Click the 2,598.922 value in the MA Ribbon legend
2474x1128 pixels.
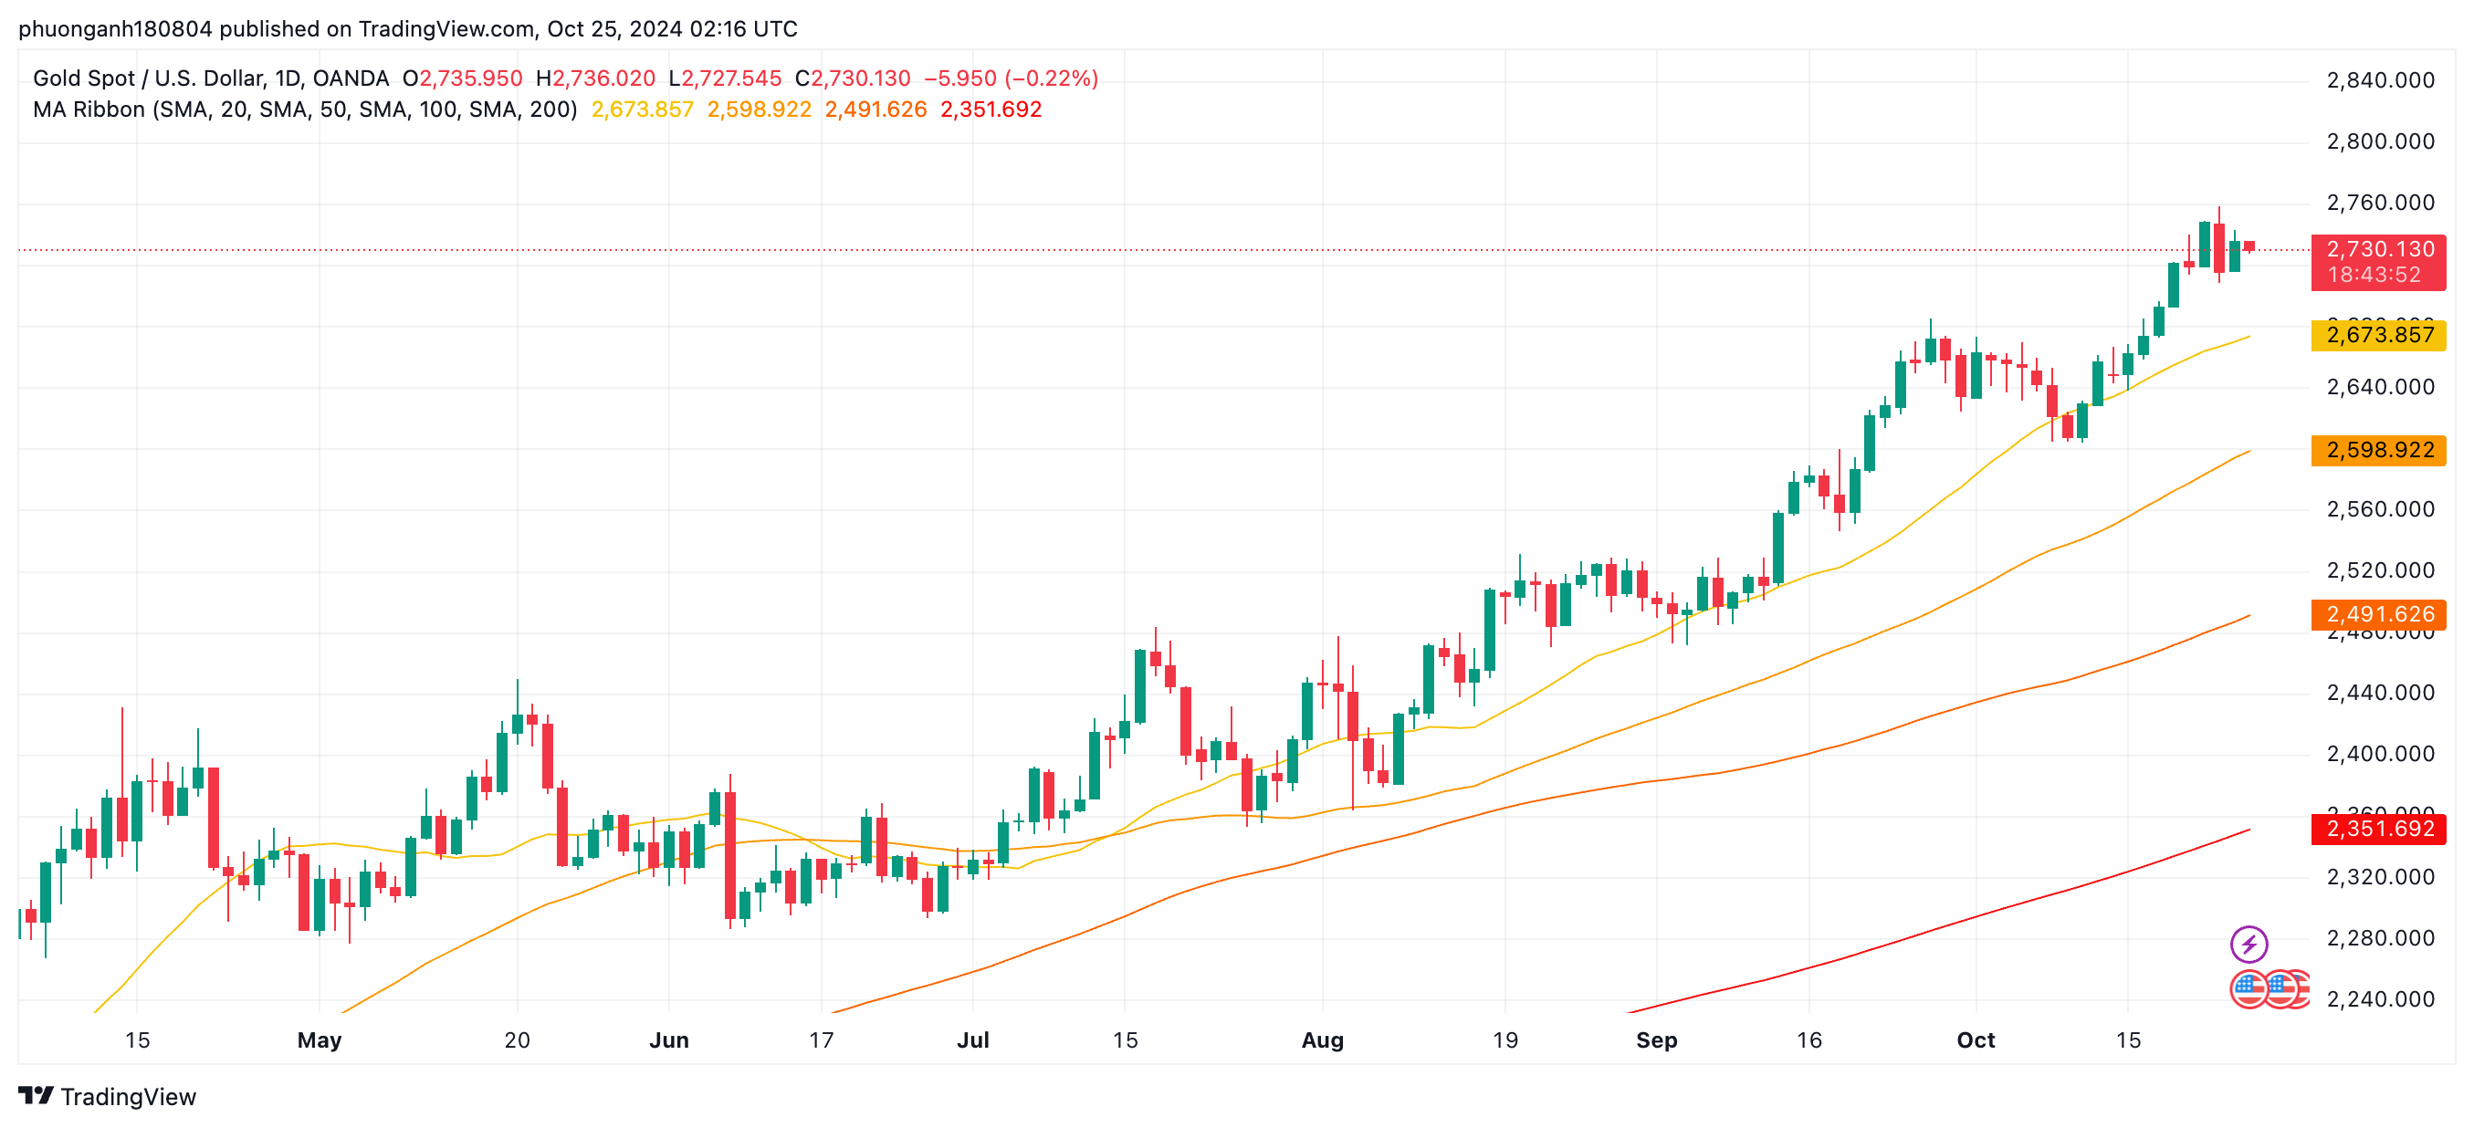click(x=759, y=110)
